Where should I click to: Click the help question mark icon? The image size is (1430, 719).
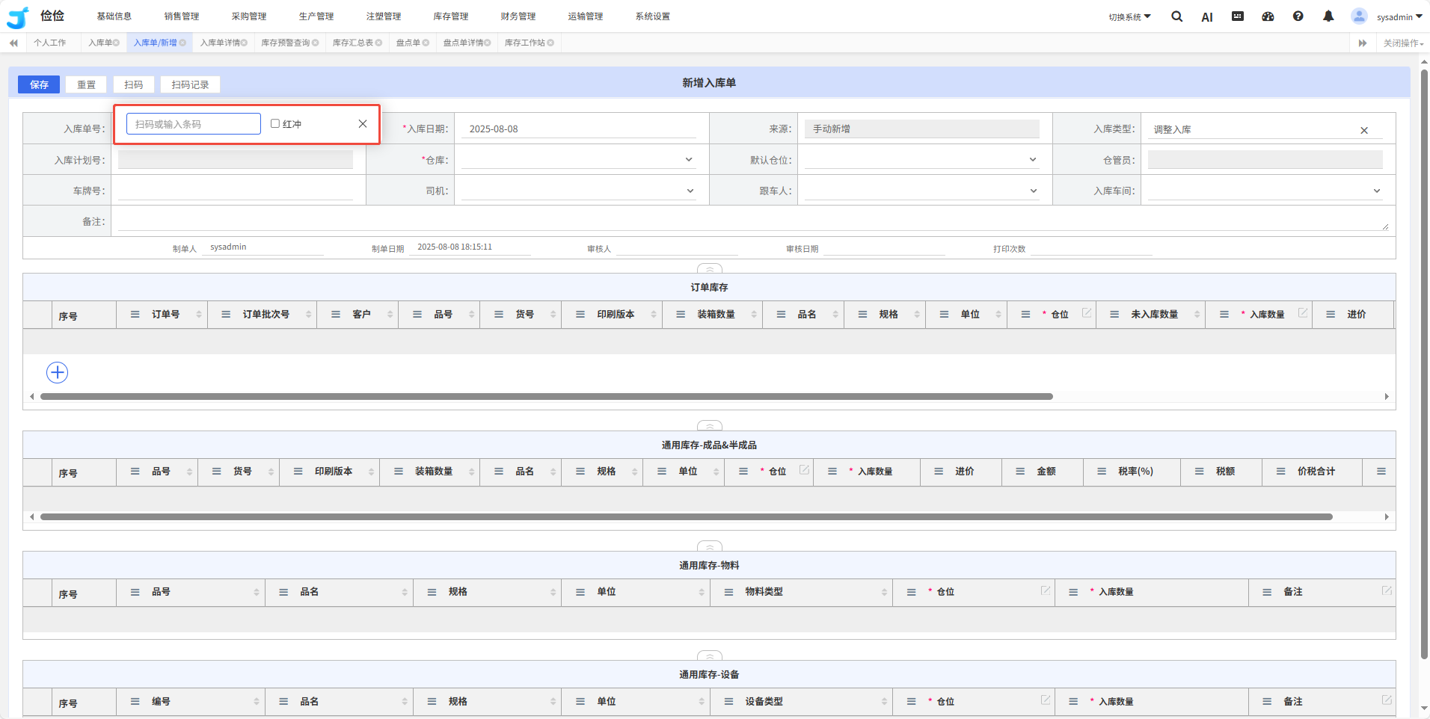coord(1298,16)
